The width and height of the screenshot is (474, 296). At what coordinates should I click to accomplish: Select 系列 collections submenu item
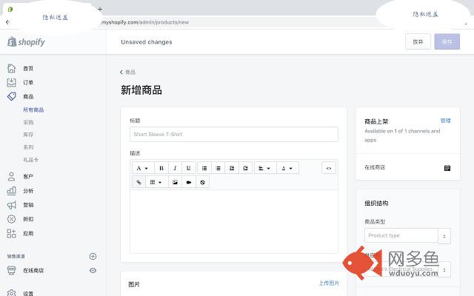[x=28, y=147]
